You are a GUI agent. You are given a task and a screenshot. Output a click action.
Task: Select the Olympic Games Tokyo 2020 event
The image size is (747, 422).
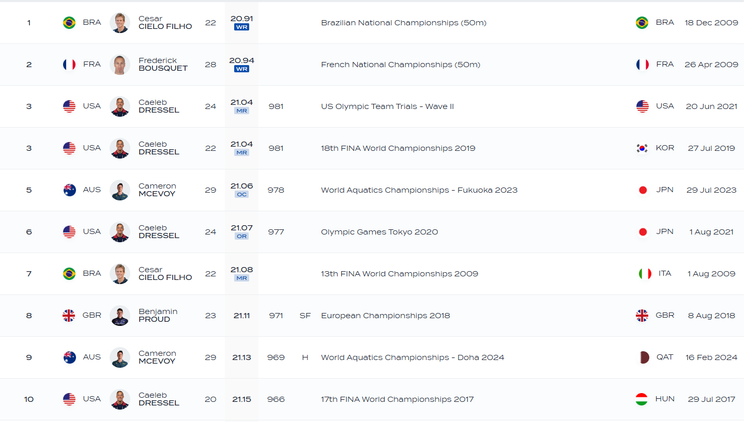click(x=379, y=232)
